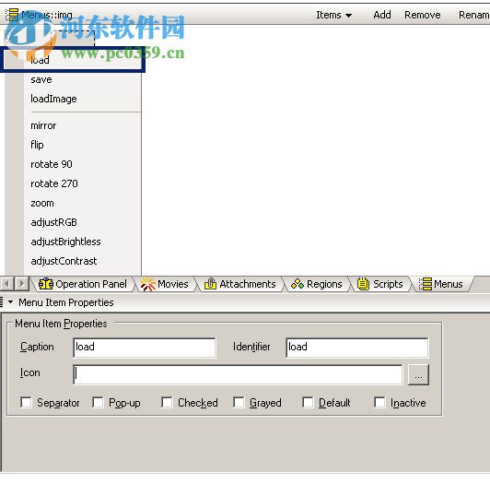
Task: Select the Menus tab
Action: click(x=441, y=284)
